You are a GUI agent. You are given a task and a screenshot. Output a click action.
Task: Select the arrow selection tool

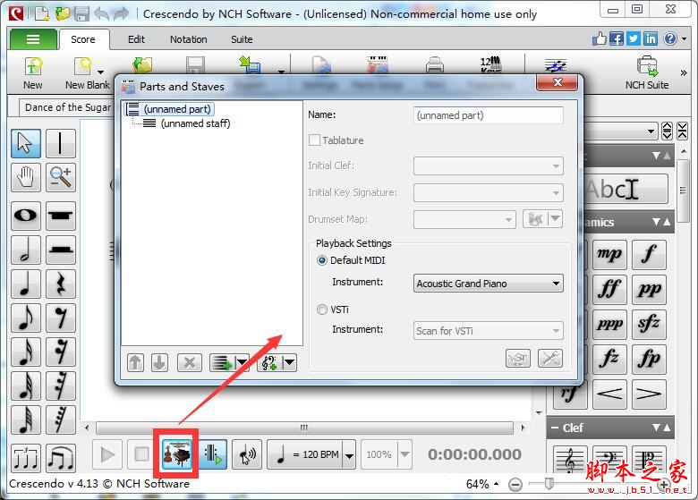coord(26,144)
